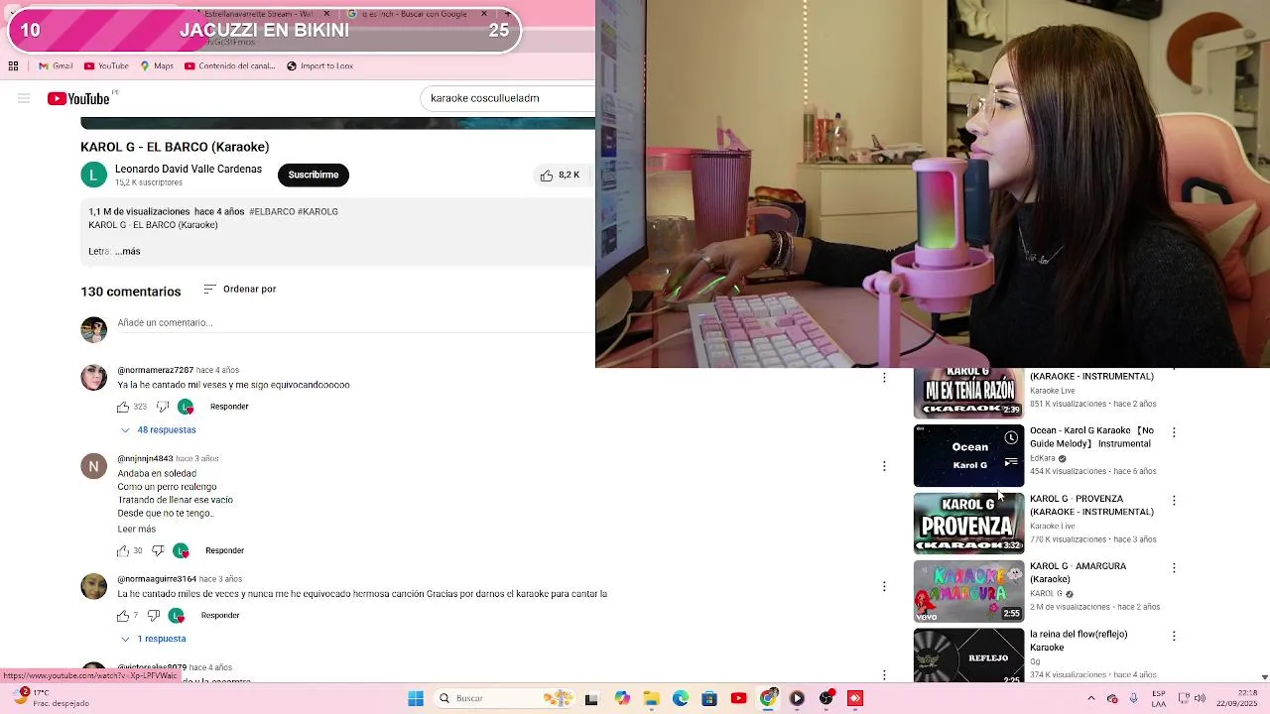Open options menu for @nnjnnjn4843 comment
1270x714 pixels.
coord(884,466)
